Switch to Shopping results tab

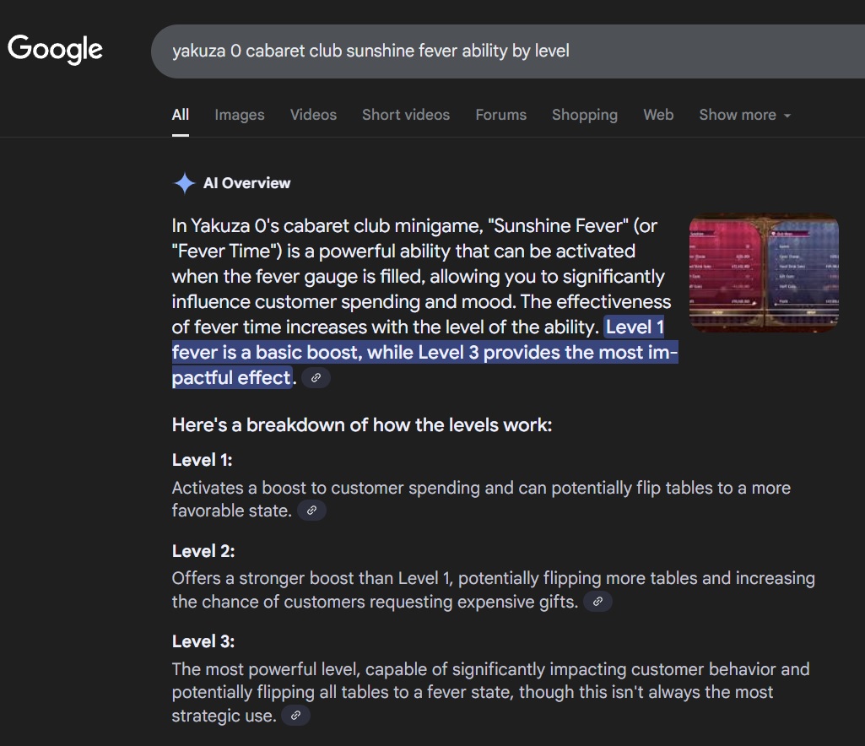click(585, 115)
